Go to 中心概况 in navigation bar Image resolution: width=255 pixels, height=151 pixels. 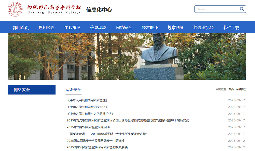(x=72, y=28)
